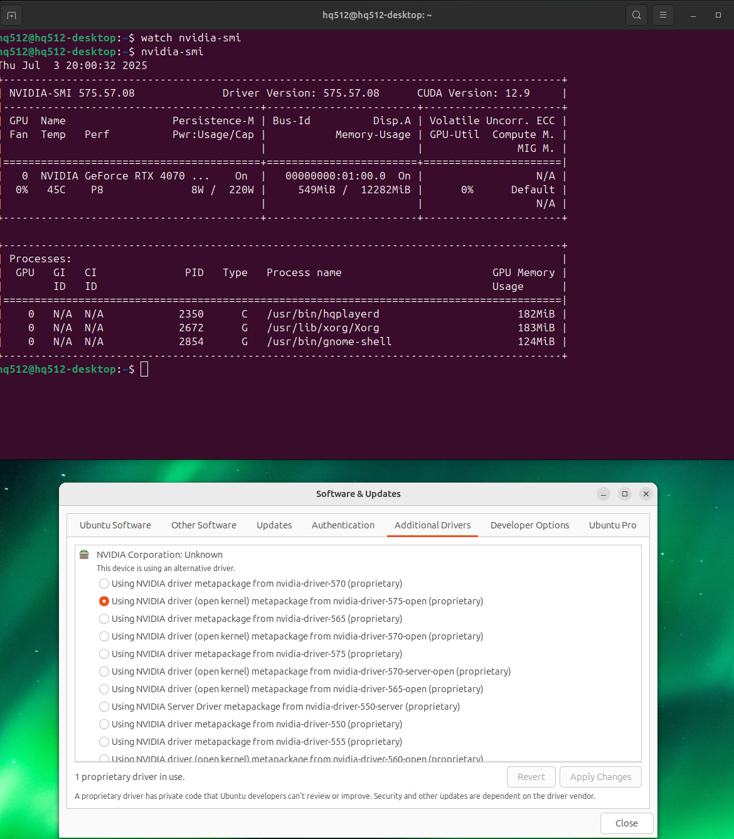
Task: Click the Software & Updates title bar text
Action: [x=358, y=494]
